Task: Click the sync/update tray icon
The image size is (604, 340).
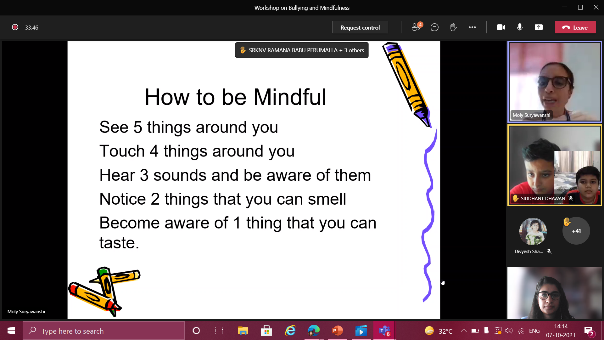Action: click(x=497, y=331)
